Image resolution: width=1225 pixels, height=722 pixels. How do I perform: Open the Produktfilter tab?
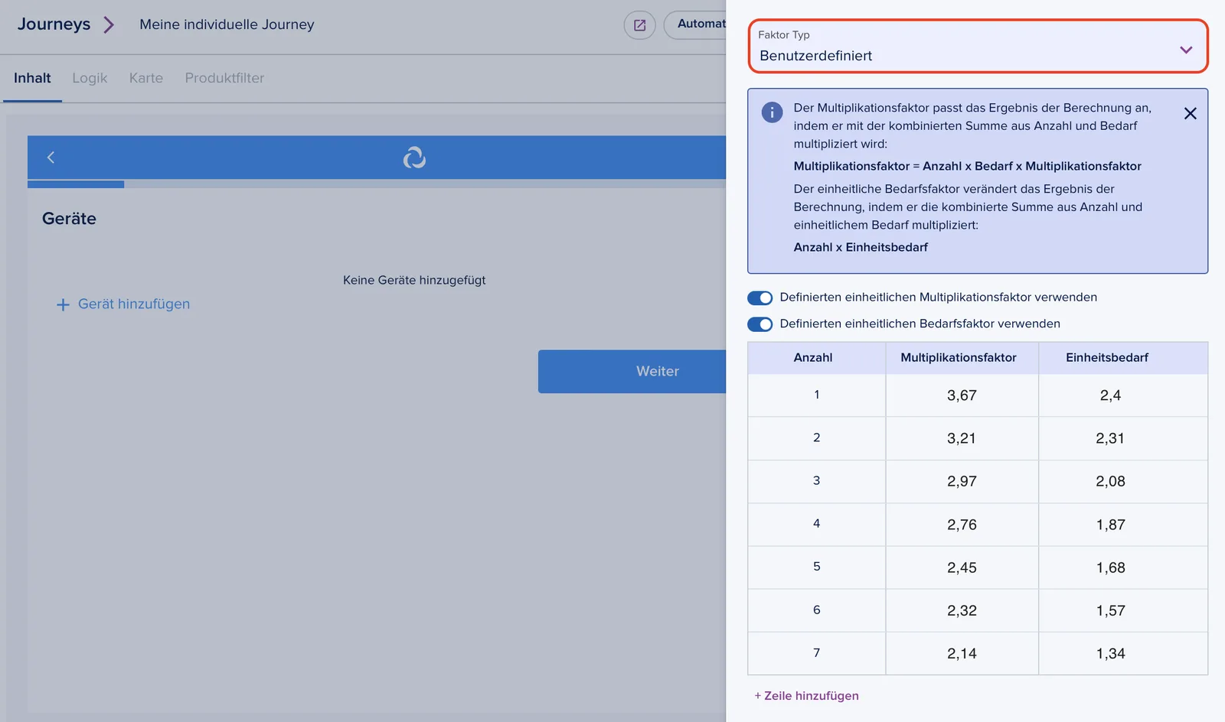click(224, 78)
